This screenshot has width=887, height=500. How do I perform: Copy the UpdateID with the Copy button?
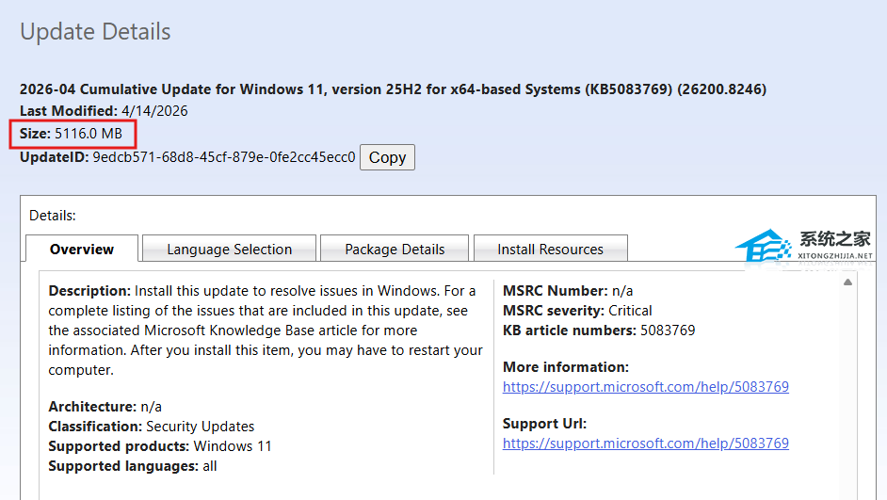[x=387, y=157]
